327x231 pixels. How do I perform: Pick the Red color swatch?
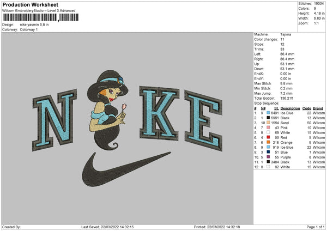[x=268, y=137]
